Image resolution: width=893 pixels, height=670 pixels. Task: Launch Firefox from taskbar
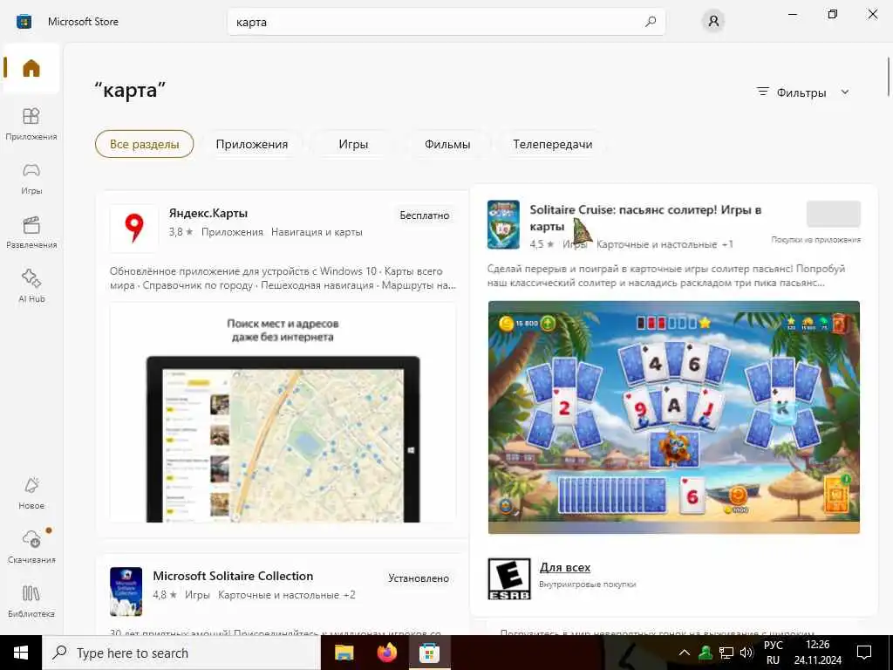pyautogui.click(x=386, y=653)
